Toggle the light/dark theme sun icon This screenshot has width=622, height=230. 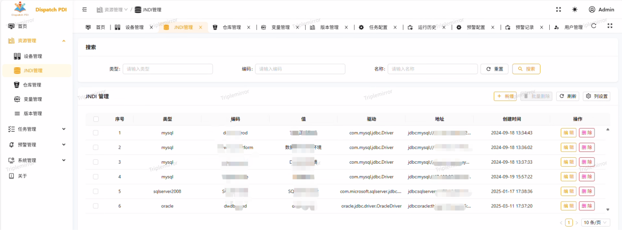click(574, 9)
